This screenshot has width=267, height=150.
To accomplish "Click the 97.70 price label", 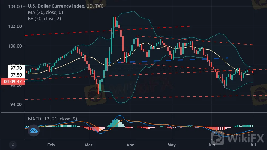I will click(x=12, y=67).
